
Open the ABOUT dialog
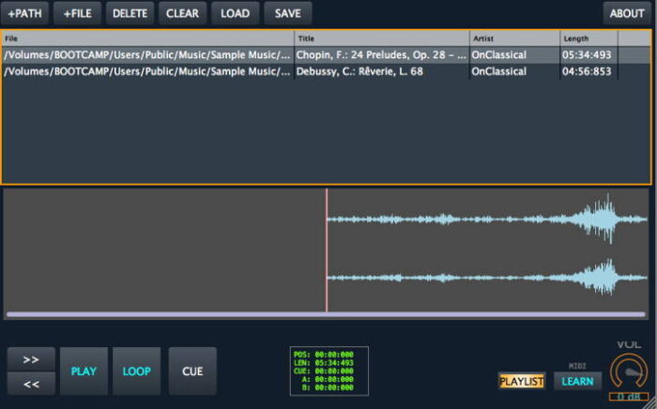point(626,13)
